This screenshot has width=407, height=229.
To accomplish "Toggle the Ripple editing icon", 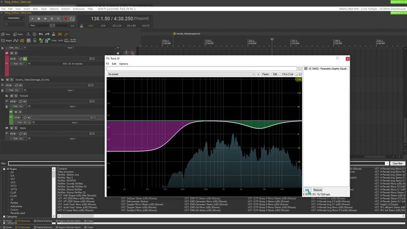I will coord(6,40).
